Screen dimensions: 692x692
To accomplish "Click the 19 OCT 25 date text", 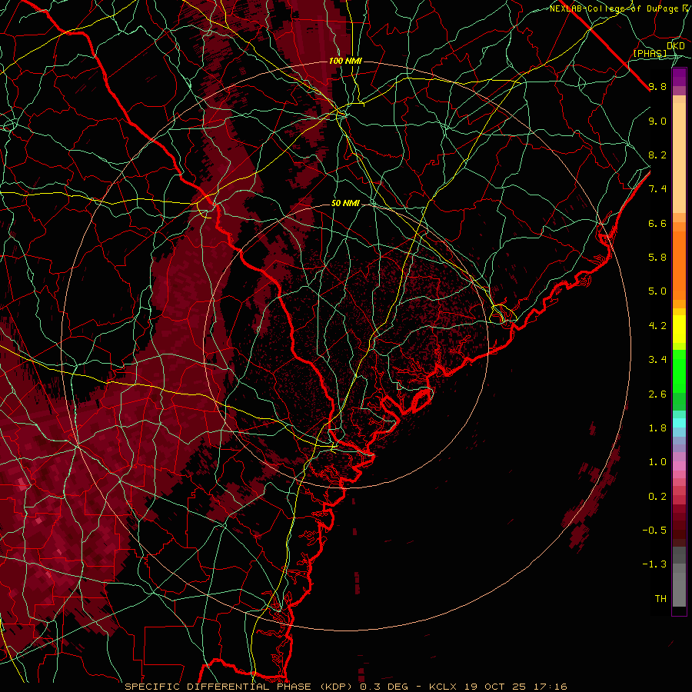I will pos(494,687).
